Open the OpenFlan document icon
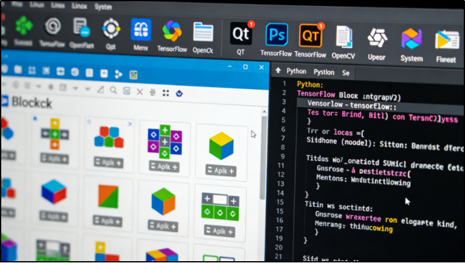 [x=82, y=28]
